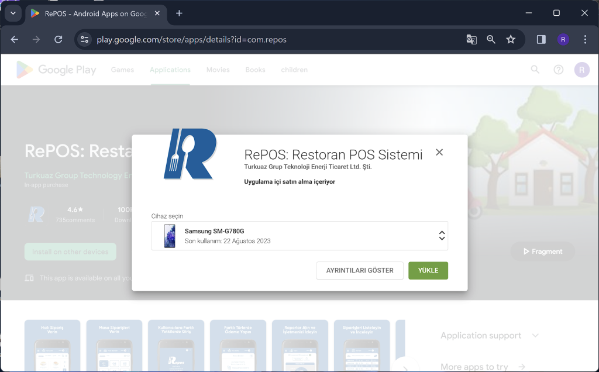Bookmark this page with star icon
This screenshot has width=599, height=372.
point(511,39)
